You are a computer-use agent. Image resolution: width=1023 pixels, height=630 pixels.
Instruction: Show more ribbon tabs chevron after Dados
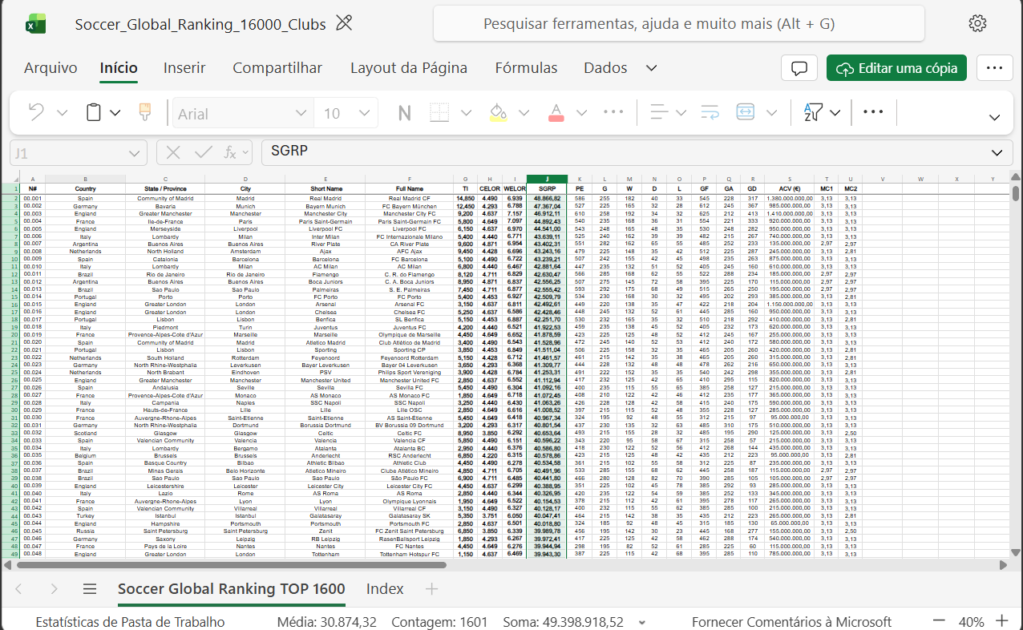(652, 69)
